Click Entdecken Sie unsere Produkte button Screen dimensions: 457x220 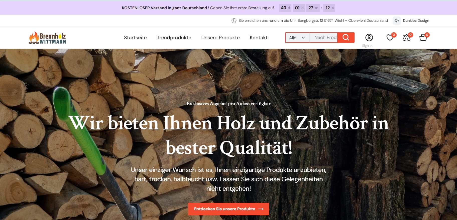click(x=228, y=209)
